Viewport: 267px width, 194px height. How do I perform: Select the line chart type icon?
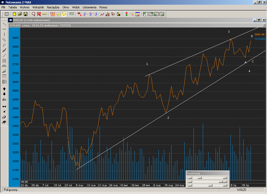click(102, 14)
